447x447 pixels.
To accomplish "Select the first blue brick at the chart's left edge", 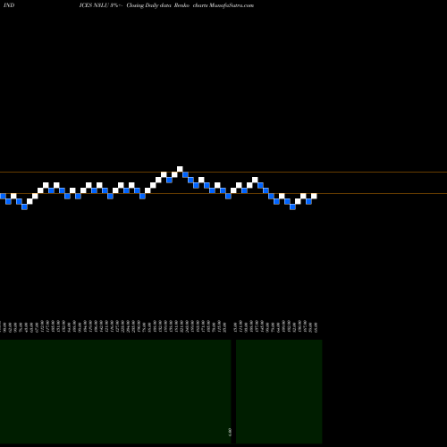I will (3, 196).
